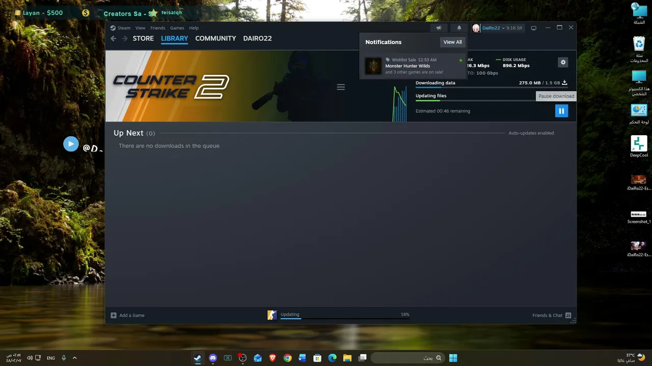The height and width of the screenshot is (366, 652).
Task: Click the Counter-Strike 2 banner logo
Action: (x=171, y=87)
